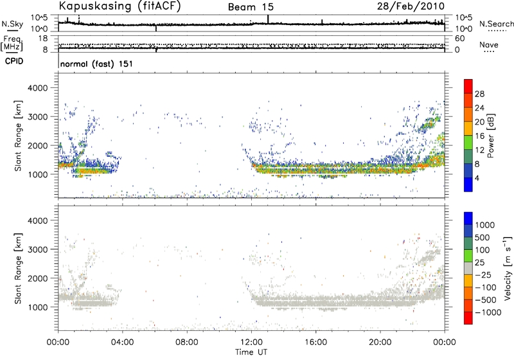Click the 04:00 time axis tick label
Viewport: 514px width, 356px height.
122,343
